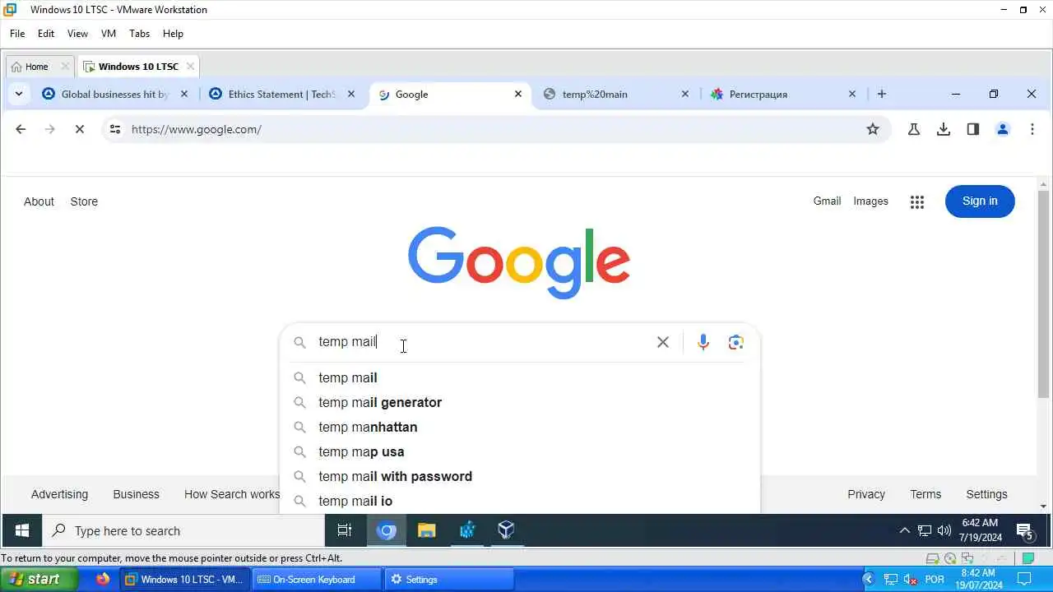The image size is (1053, 592).
Task: Open VMware Edit menu
Action: [x=46, y=34]
